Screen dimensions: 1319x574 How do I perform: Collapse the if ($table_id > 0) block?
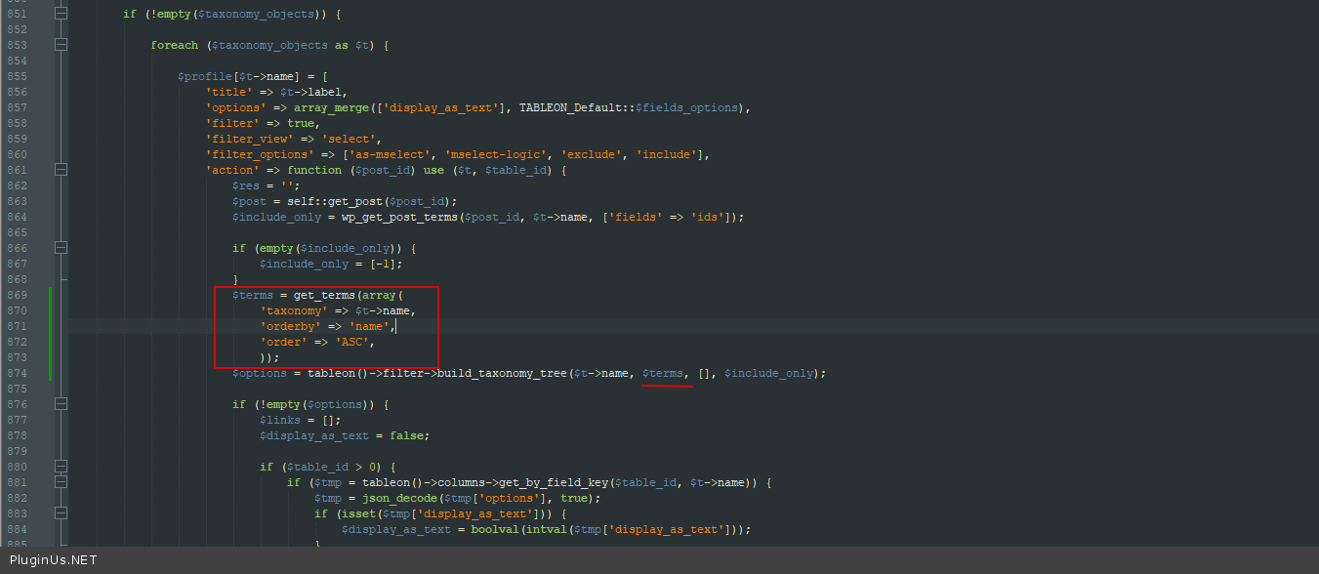coord(62,467)
